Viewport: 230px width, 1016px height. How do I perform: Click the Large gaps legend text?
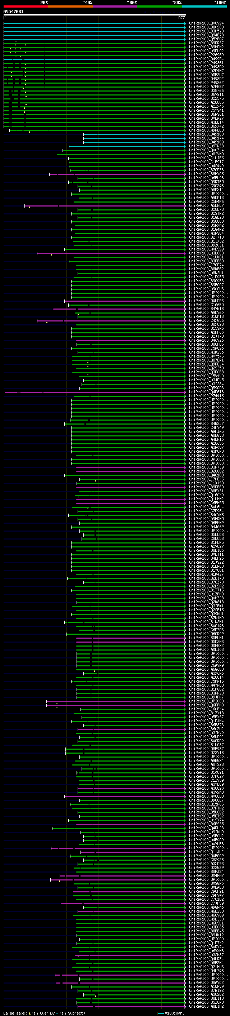coord(45,1013)
